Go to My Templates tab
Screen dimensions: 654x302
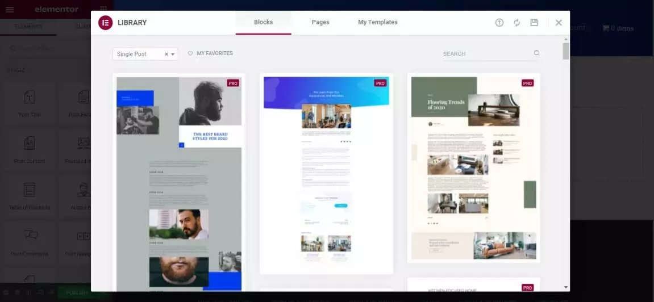[377, 23]
